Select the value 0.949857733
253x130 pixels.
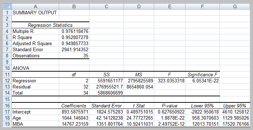(74, 44)
